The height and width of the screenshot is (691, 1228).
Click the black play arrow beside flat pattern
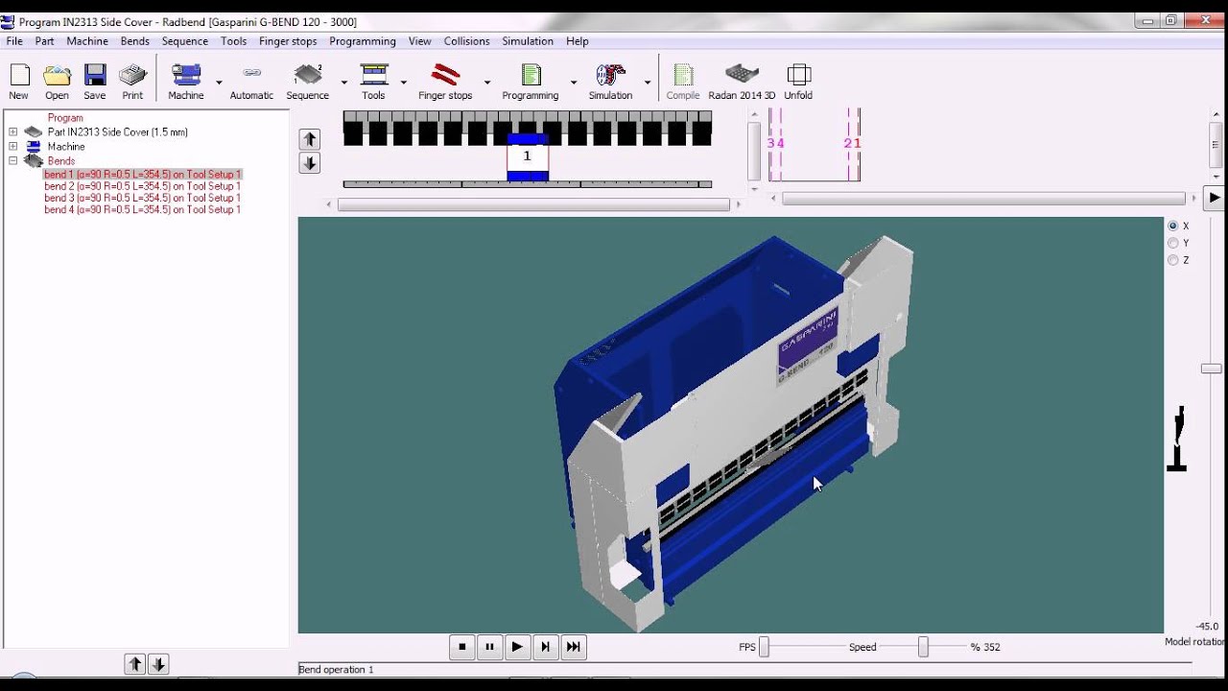[1214, 199]
